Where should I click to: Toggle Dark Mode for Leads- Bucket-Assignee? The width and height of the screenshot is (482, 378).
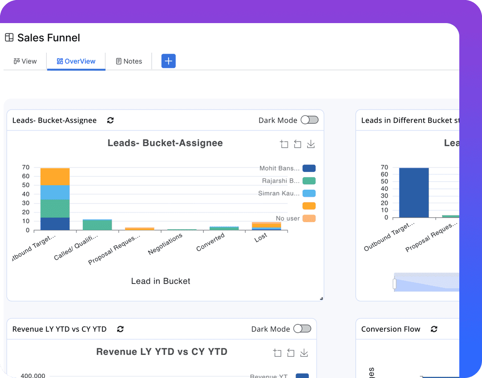coord(310,120)
